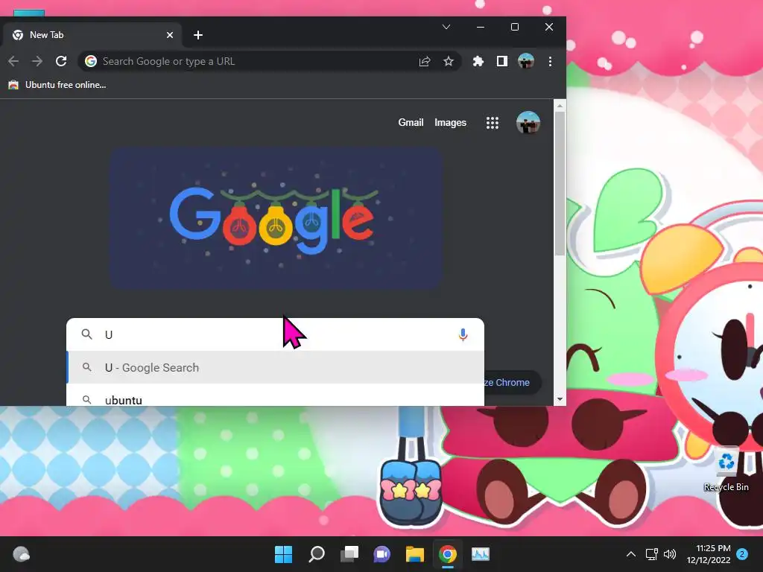Open the weather widget on taskbar
Viewport: 763px width, 572px height.
point(22,554)
